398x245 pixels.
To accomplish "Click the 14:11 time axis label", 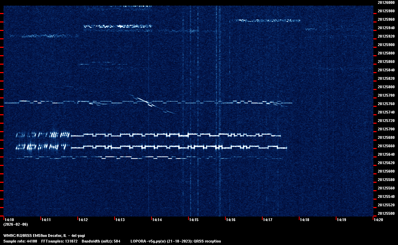I will [46, 220].
